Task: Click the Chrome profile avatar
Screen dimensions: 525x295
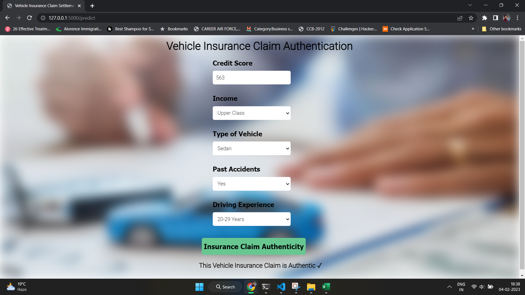Action: pyautogui.click(x=507, y=18)
